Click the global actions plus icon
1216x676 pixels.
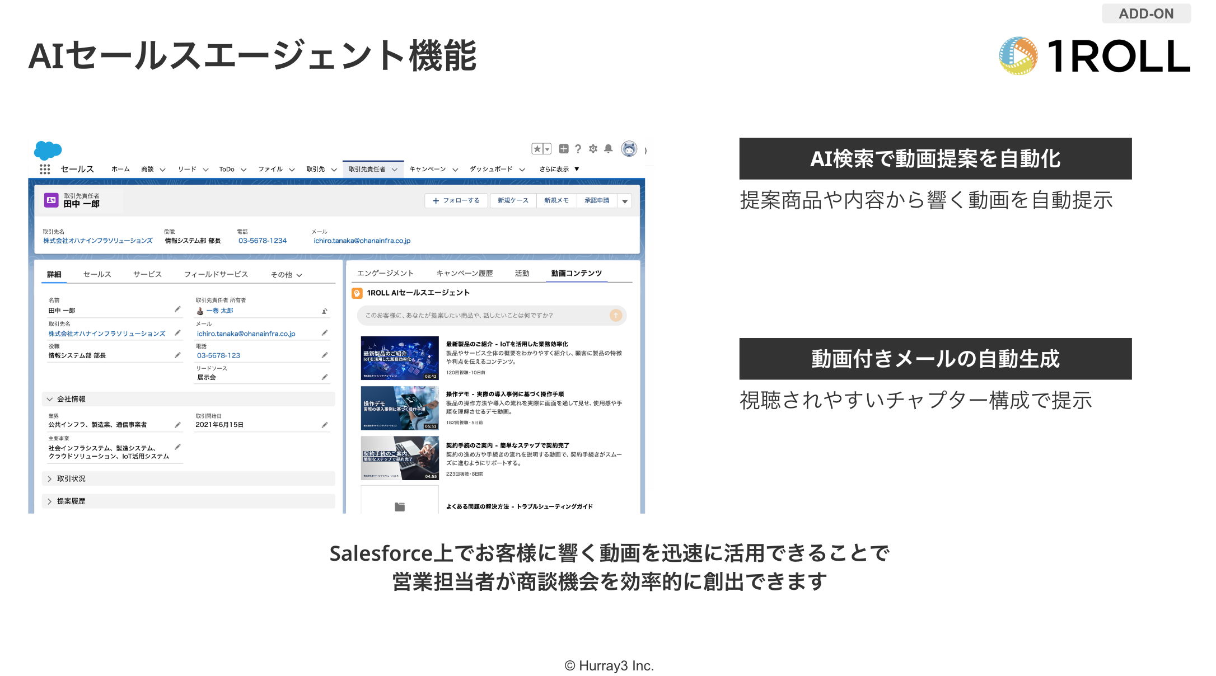tap(564, 149)
